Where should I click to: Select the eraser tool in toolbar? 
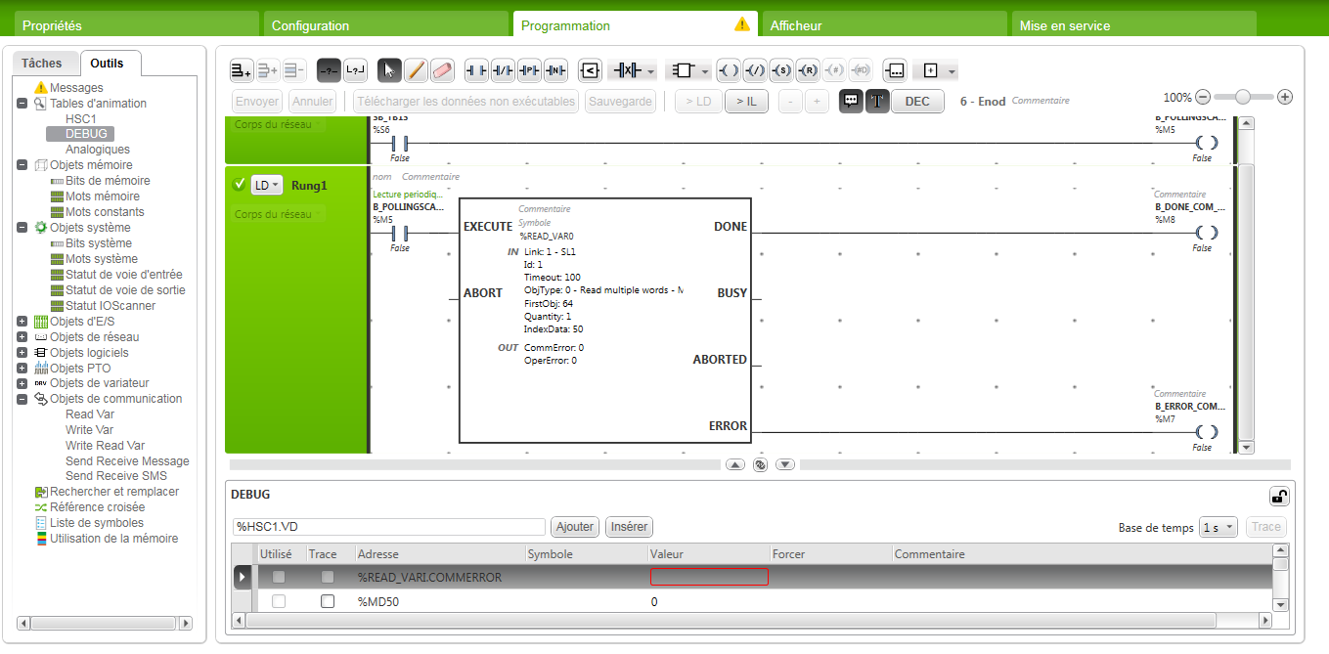pos(443,70)
